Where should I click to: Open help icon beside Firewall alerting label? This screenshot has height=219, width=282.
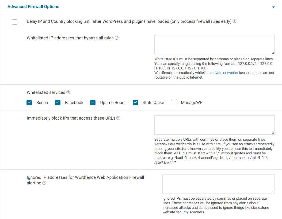[x=44, y=183]
